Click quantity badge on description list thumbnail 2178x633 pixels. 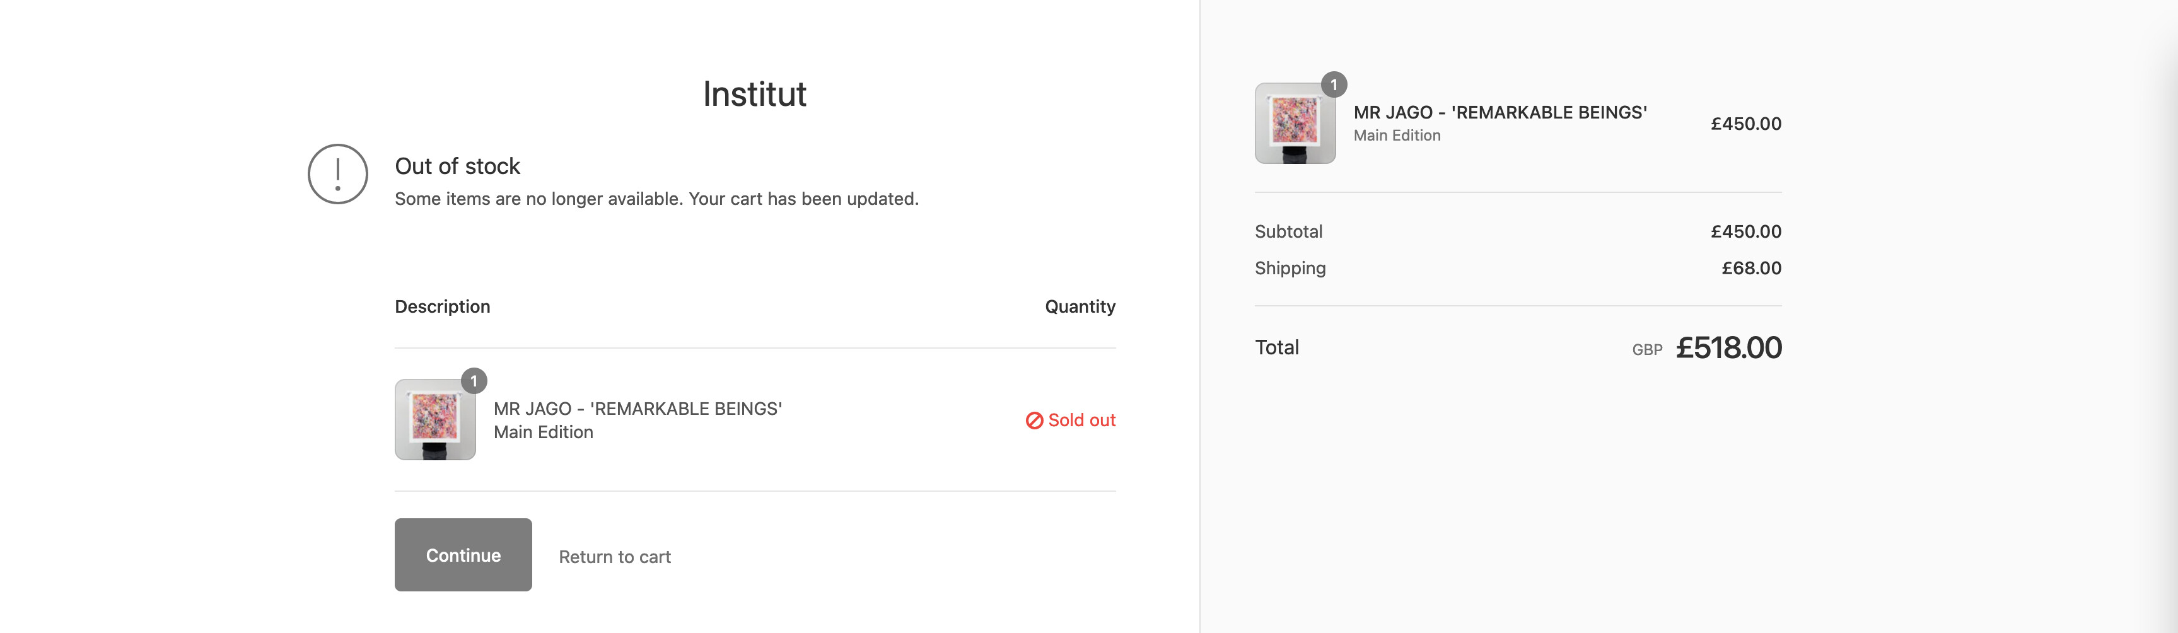[x=474, y=381]
